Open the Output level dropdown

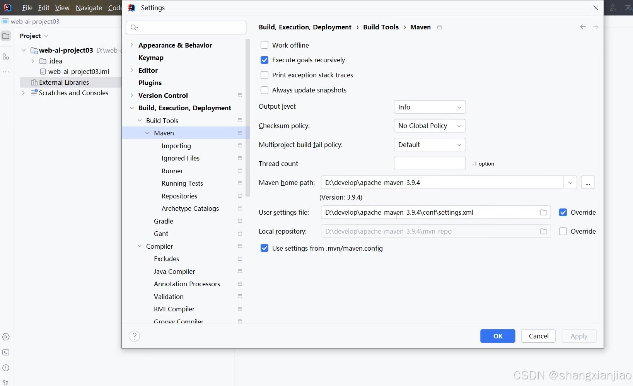430,107
